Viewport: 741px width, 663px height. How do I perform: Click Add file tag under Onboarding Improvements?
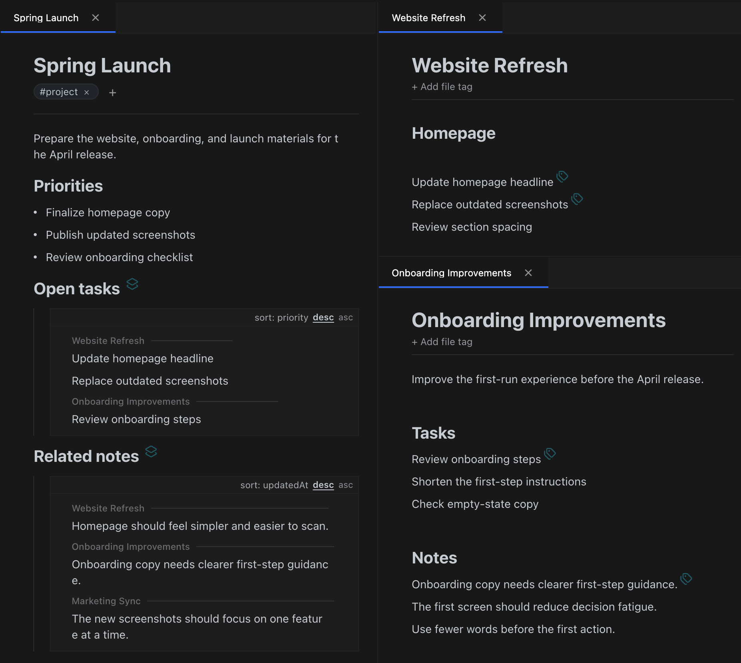pyautogui.click(x=442, y=342)
